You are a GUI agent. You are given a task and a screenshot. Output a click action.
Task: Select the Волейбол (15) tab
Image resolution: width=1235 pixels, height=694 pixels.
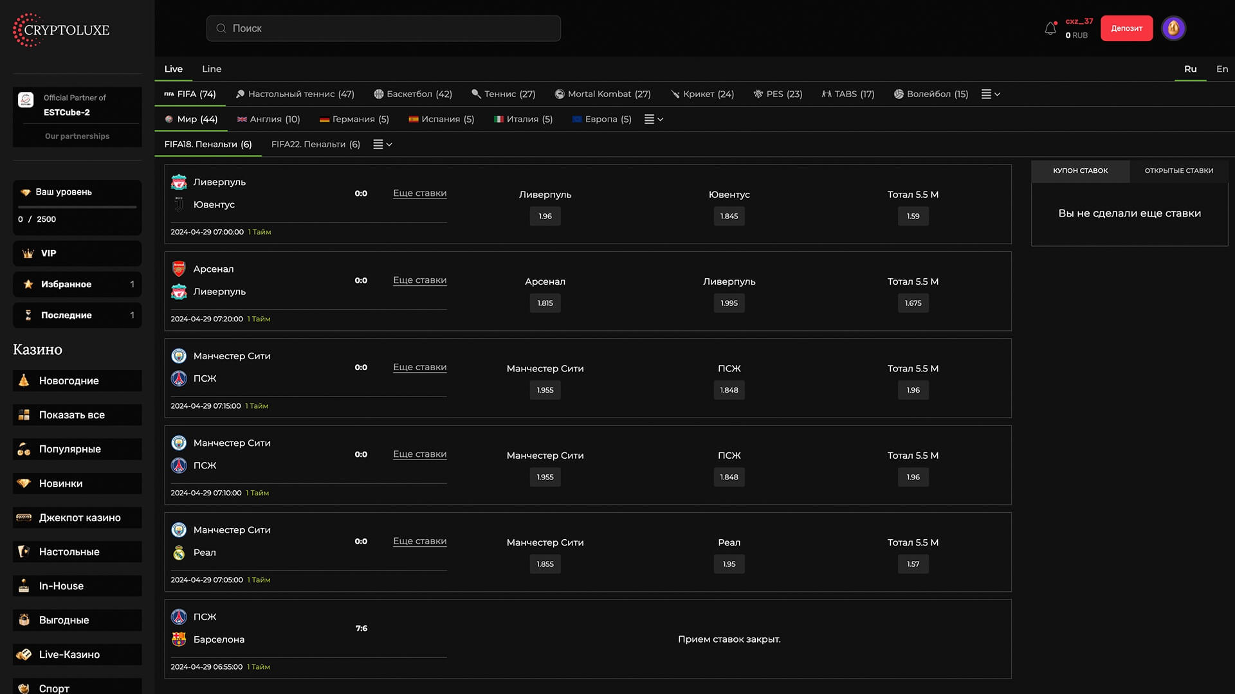[x=931, y=94]
